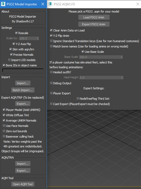
Task: Click the Load PSO2 Anim button
Action: 94,17
